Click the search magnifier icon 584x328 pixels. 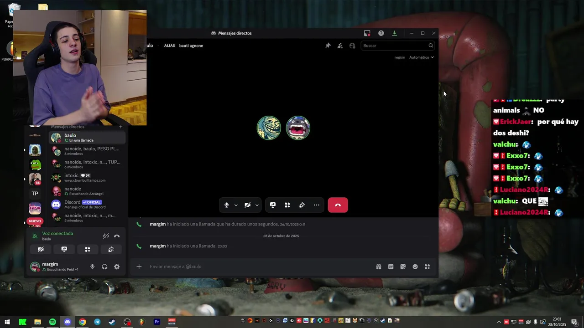pos(430,46)
